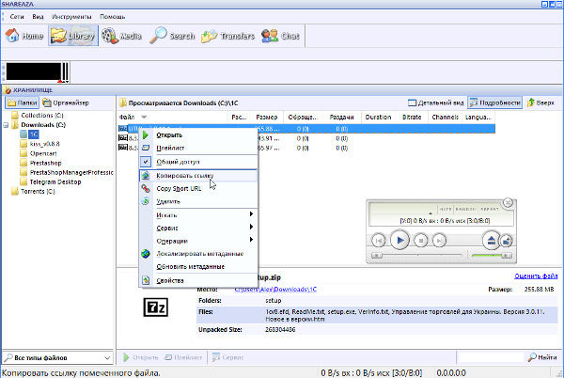Go to the Home view

tap(24, 37)
